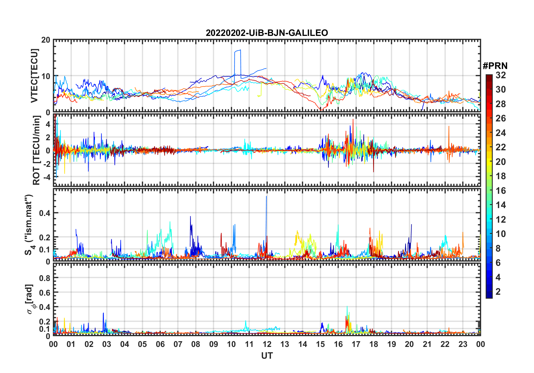The image size is (534, 373).
Task: Select the "23" hour tick label
Action: pyautogui.click(x=463, y=344)
